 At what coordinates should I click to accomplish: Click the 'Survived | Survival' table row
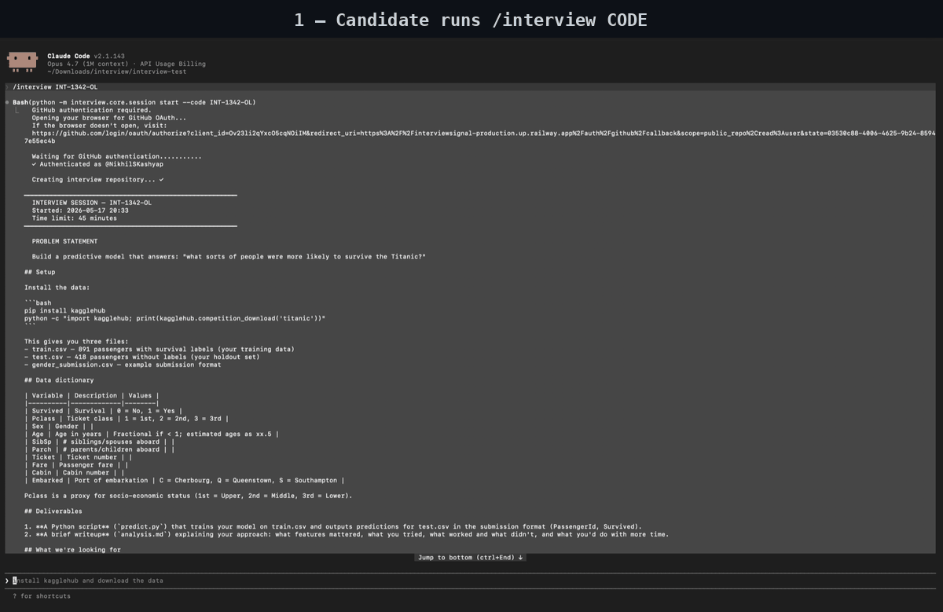click(103, 411)
